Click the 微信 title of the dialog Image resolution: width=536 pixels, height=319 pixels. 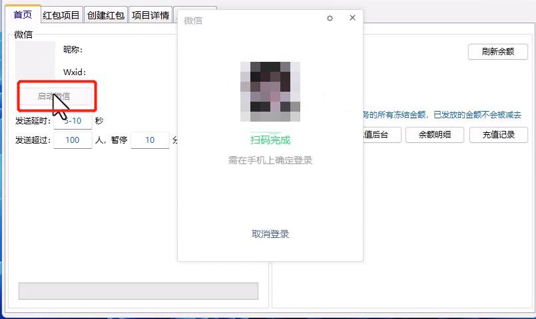coord(193,21)
